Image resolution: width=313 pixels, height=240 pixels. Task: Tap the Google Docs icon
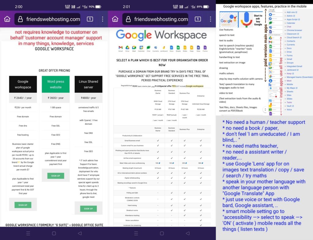point(171,47)
